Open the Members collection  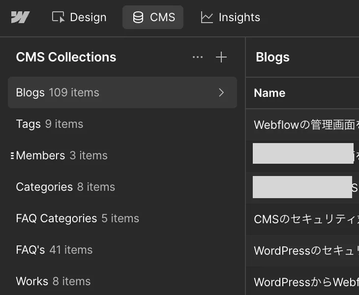(122, 155)
